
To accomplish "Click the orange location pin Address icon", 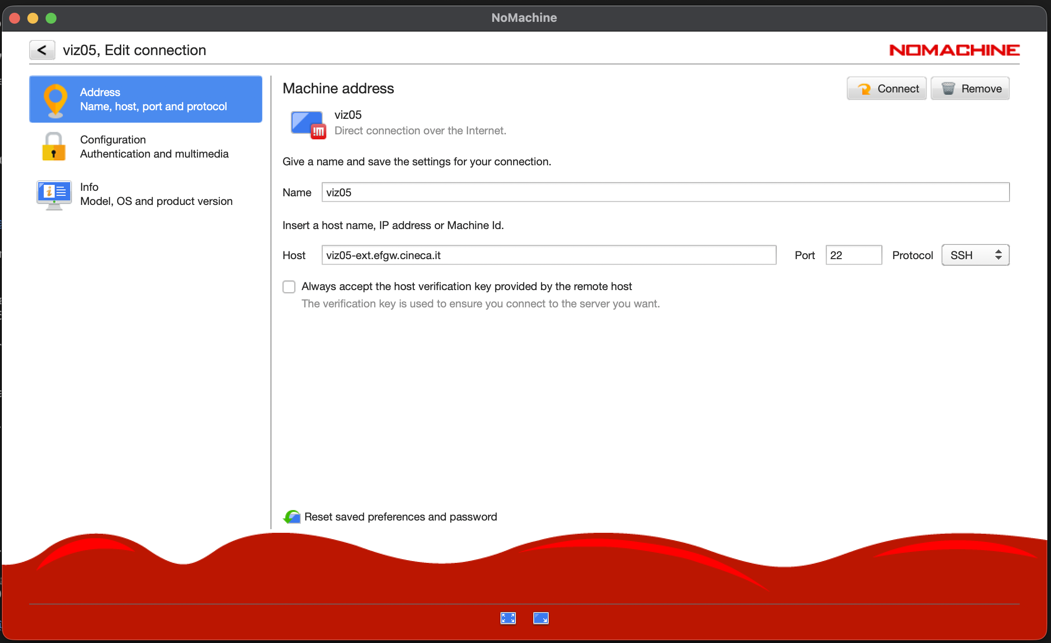I will tap(55, 100).
